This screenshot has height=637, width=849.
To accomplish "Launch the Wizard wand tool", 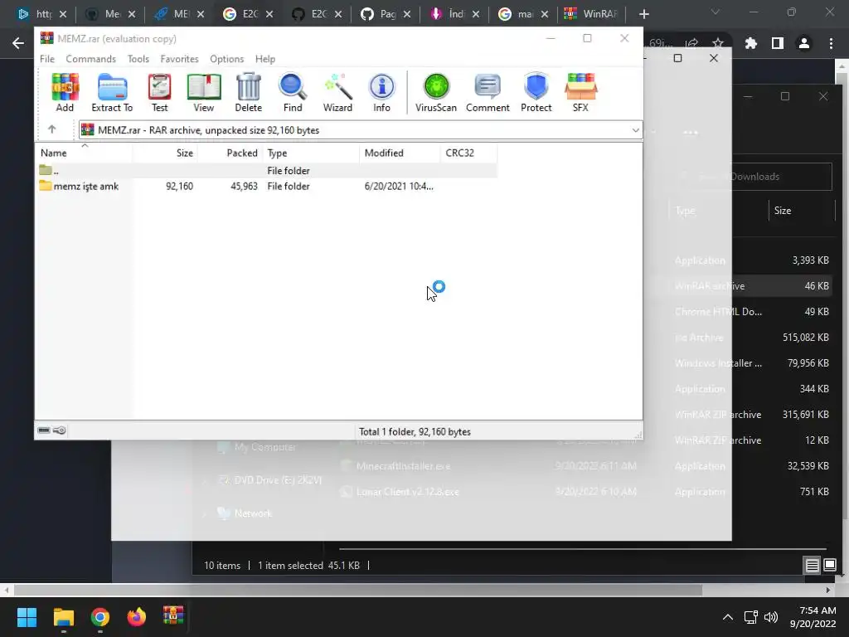I will tap(338, 92).
